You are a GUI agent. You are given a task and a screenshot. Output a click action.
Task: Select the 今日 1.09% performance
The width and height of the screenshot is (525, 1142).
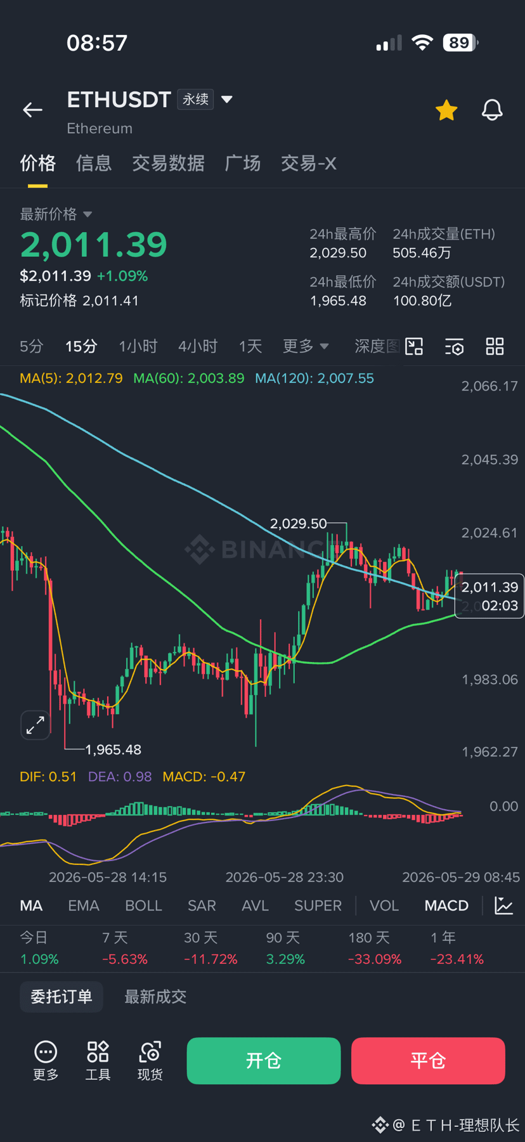(x=39, y=949)
